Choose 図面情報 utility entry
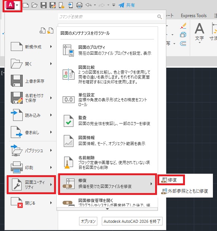This screenshot has width=217, height=231. (107, 141)
